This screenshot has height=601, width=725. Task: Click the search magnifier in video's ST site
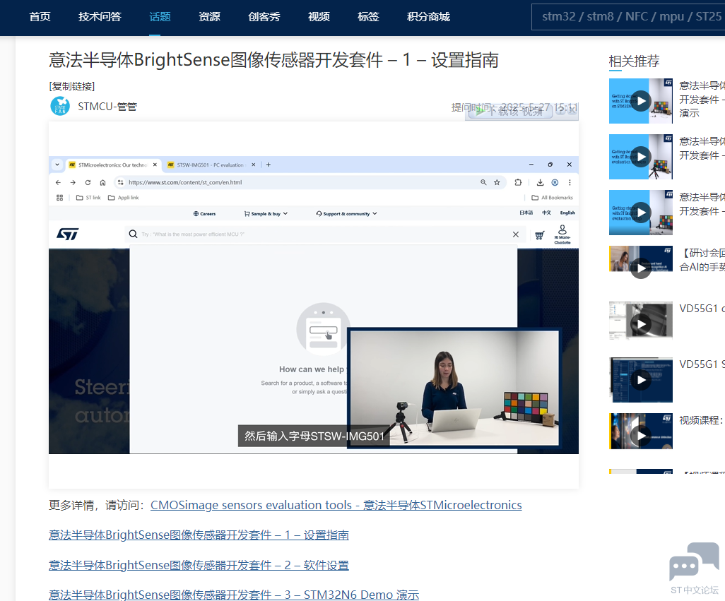(x=133, y=234)
